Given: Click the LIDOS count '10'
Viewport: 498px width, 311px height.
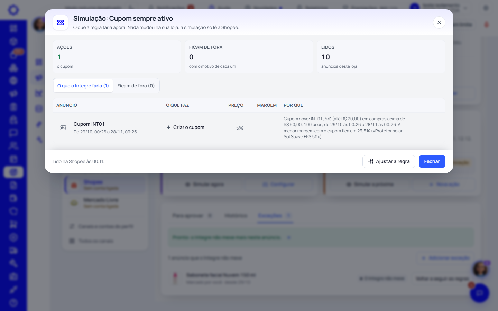Looking at the screenshot, I should pos(326,57).
